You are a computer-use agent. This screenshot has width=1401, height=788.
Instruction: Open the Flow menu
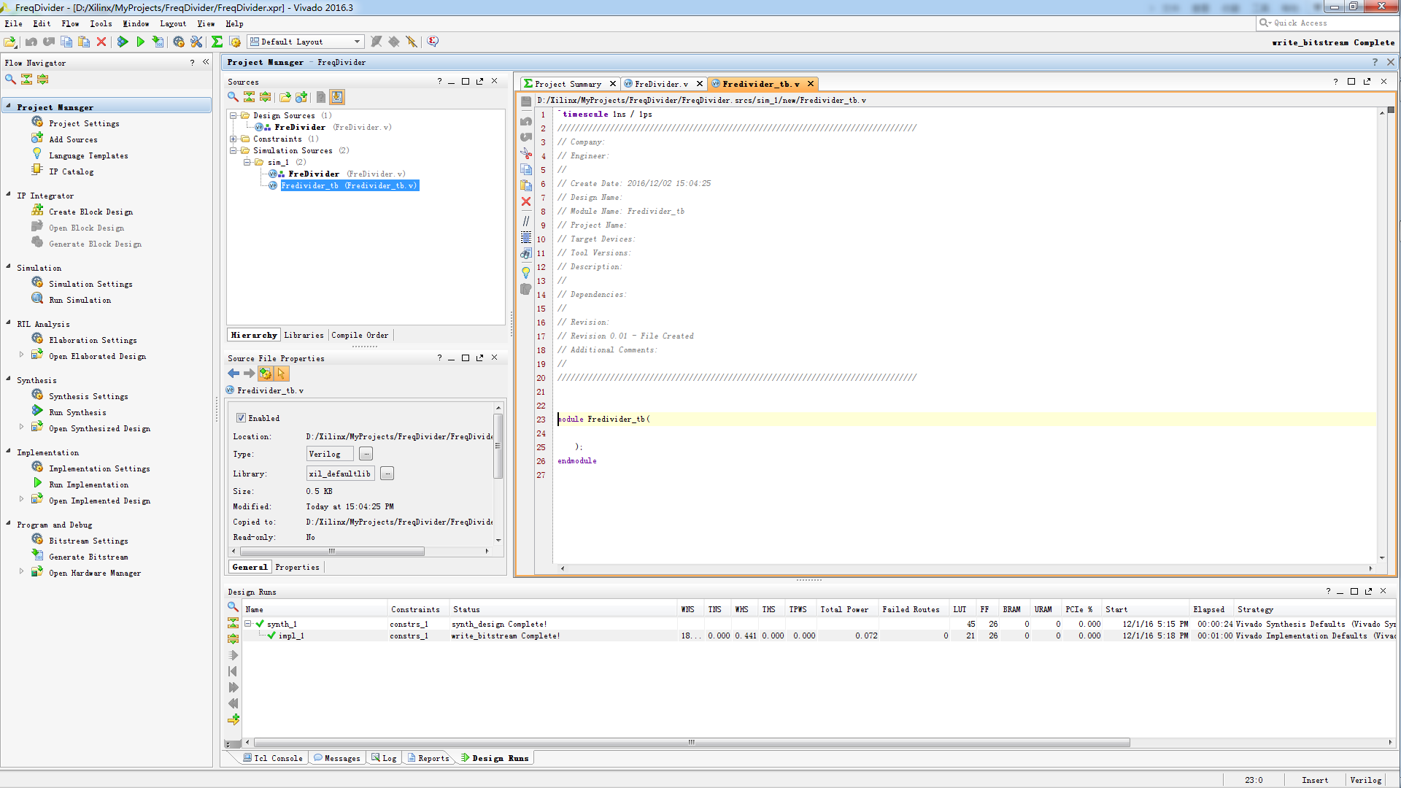click(70, 23)
